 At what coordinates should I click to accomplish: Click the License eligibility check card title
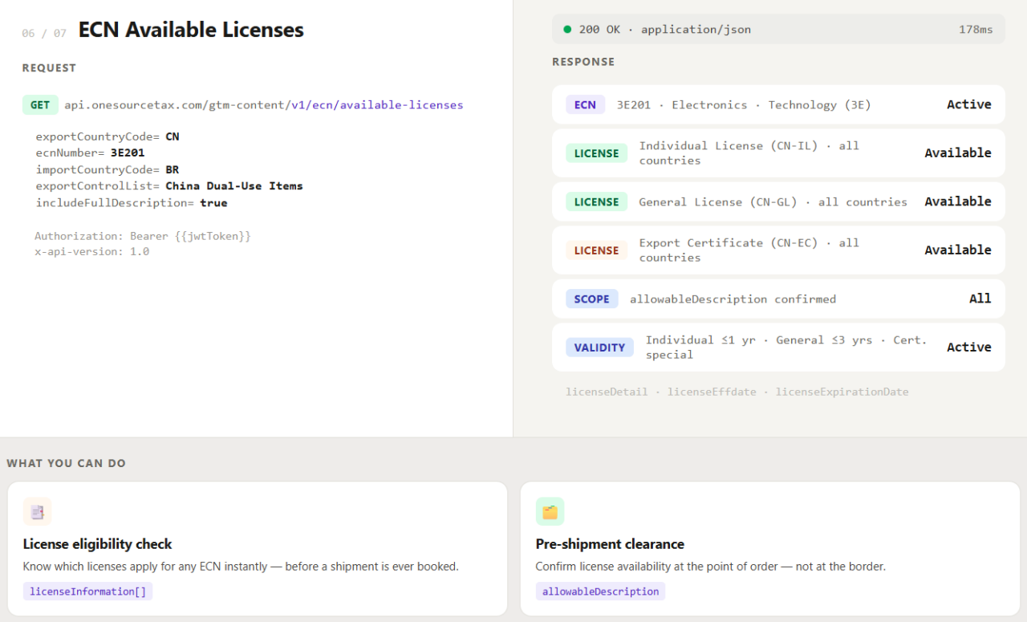(98, 544)
